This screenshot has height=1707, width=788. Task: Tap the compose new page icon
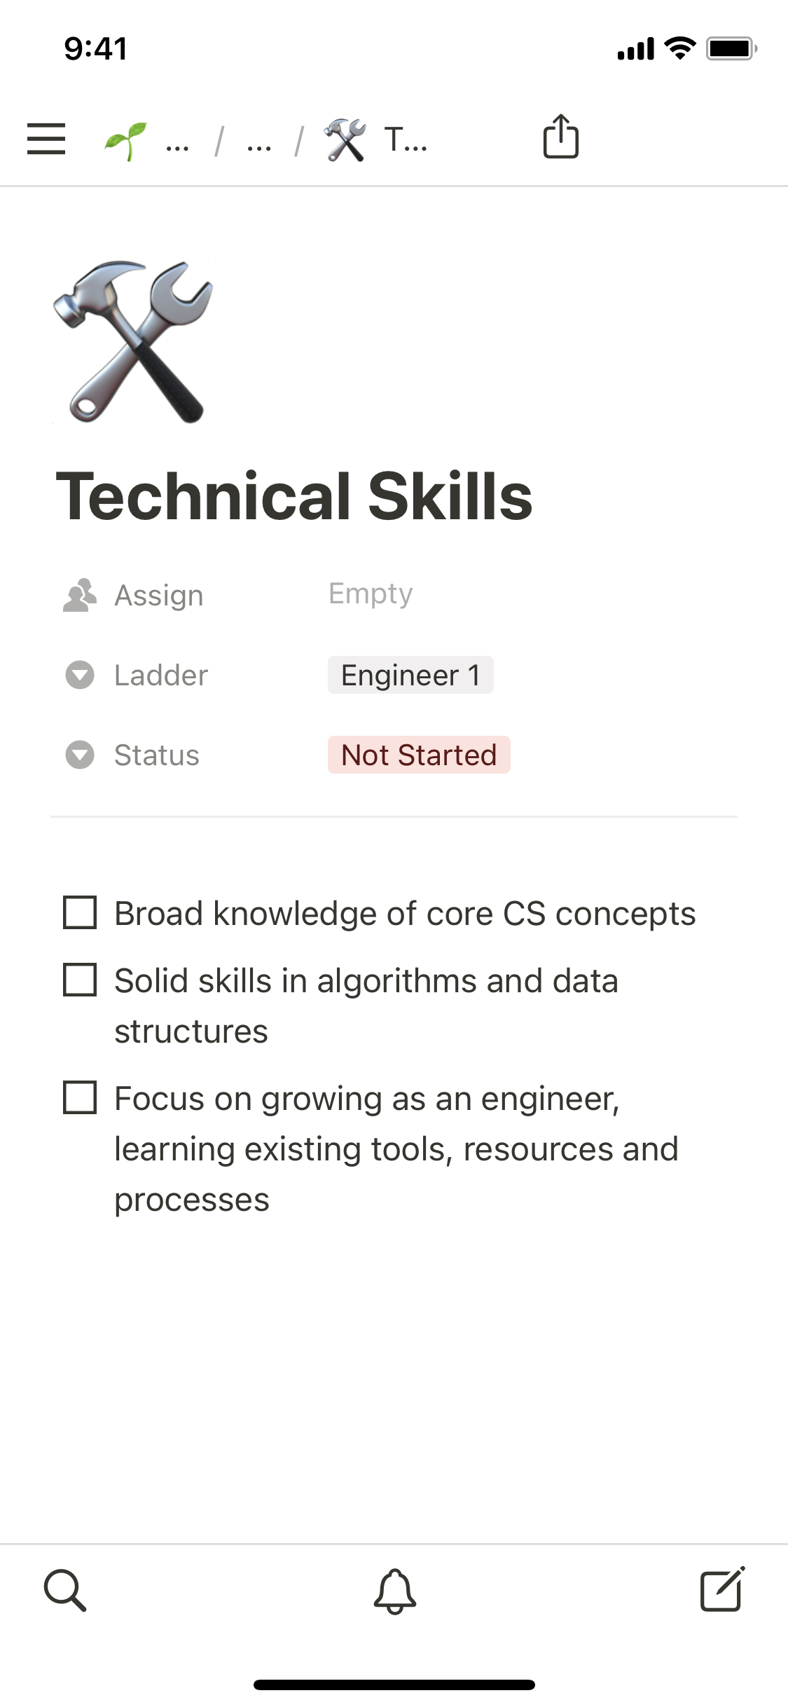point(722,1589)
